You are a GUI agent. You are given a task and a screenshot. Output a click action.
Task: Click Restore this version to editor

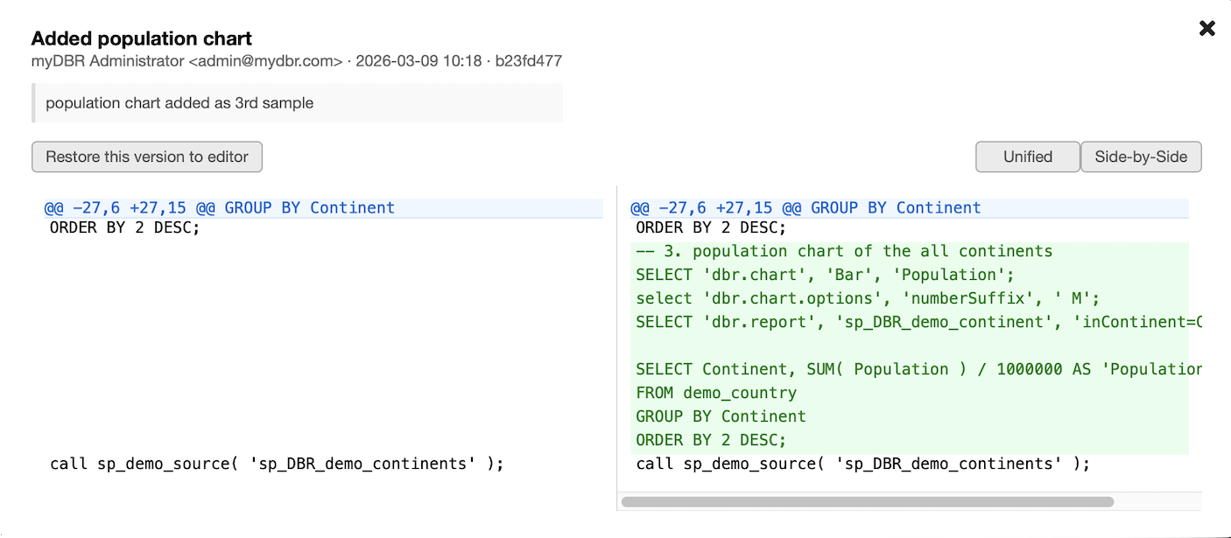coord(147,157)
